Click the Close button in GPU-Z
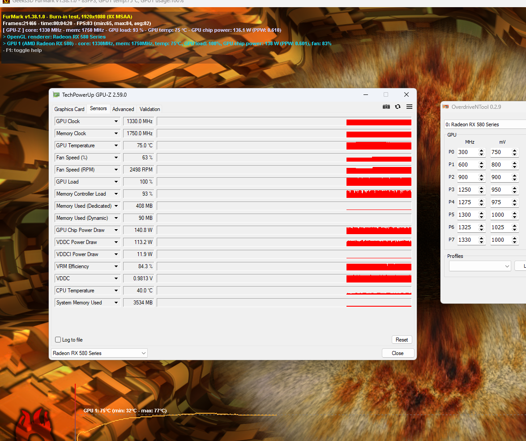This screenshot has height=441, width=526. (398, 353)
